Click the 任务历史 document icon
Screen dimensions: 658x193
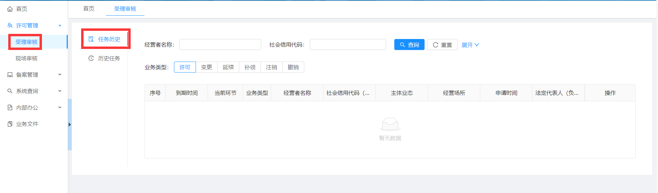click(91, 39)
